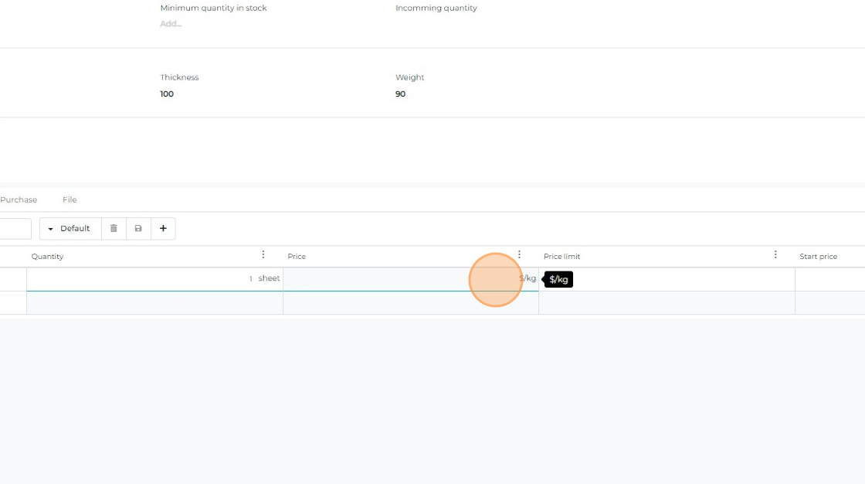865x484 pixels.
Task: Click the Thickness value 100
Action: pos(167,94)
